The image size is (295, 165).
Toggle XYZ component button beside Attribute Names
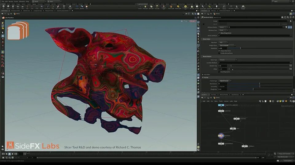tap(290, 27)
